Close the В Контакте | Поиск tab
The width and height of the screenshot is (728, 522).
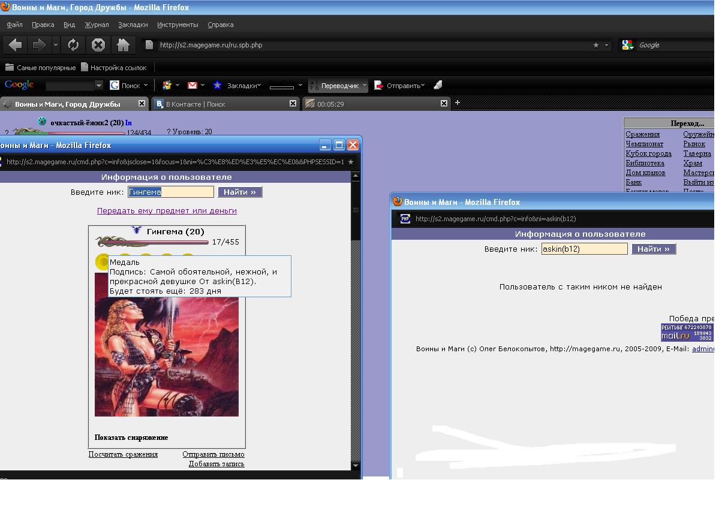(x=293, y=103)
